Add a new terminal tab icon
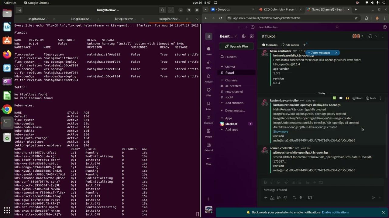Image resolution: width=389 pixels, height=218 pixels. tap(19, 10)
